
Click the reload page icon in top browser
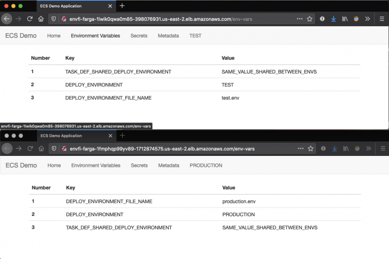pos(30,18)
